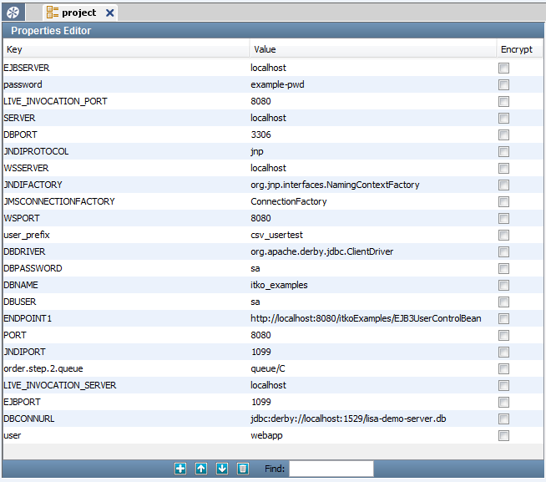Select the user_prefix key cell
Viewport: 546px width, 482px height.
pos(126,235)
